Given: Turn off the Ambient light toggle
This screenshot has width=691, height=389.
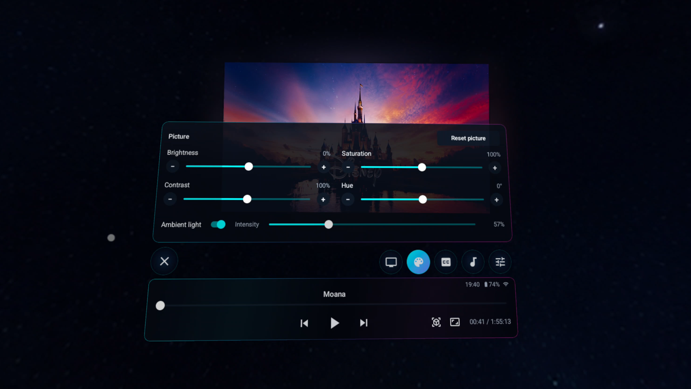Looking at the screenshot, I should pyautogui.click(x=218, y=224).
